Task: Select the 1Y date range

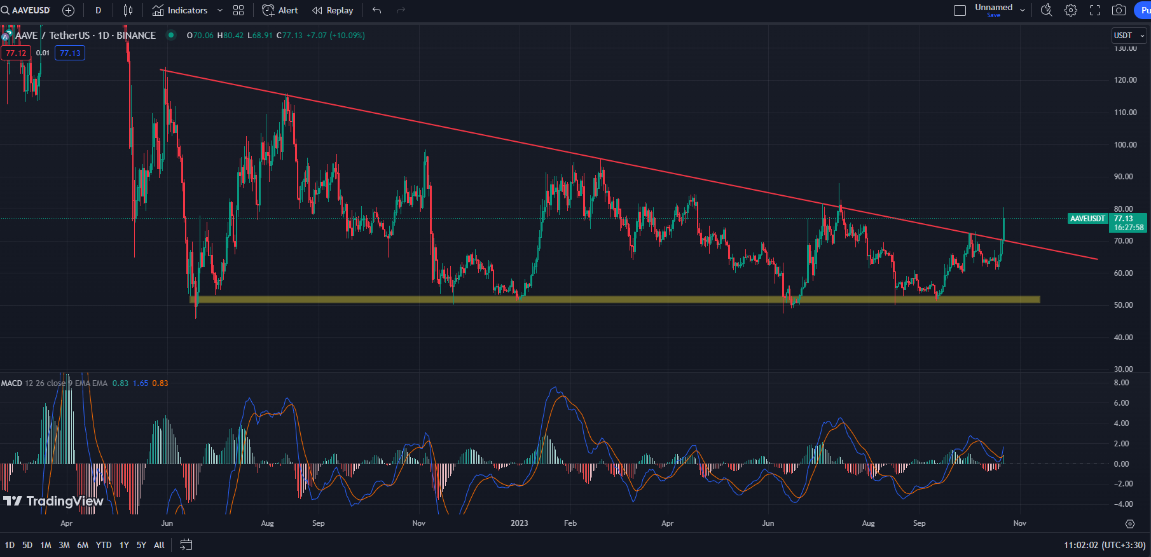Action: 124,545
